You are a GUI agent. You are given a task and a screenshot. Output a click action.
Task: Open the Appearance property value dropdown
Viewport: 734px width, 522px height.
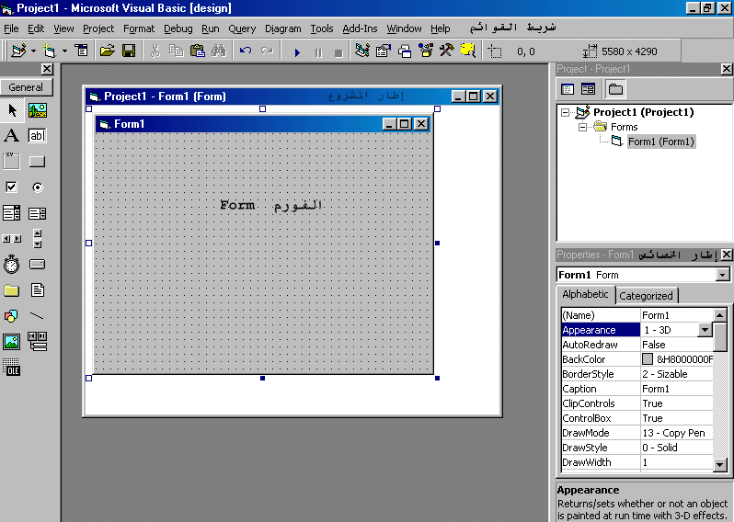pyautogui.click(x=705, y=330)
